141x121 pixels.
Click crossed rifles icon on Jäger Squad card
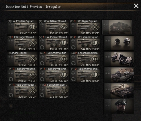[33, 59]
